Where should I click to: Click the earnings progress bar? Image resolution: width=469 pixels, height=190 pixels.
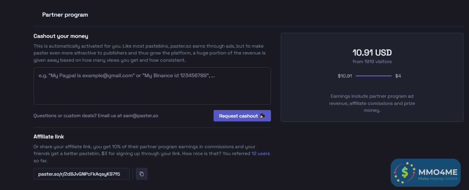point(373,76)
